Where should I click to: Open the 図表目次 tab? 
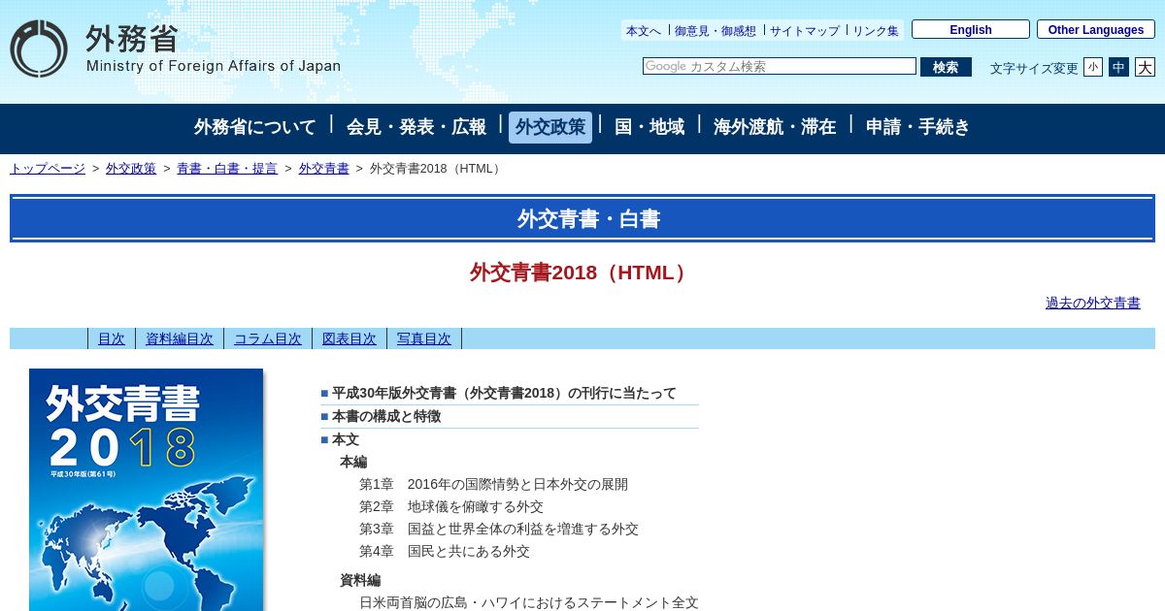349,338
